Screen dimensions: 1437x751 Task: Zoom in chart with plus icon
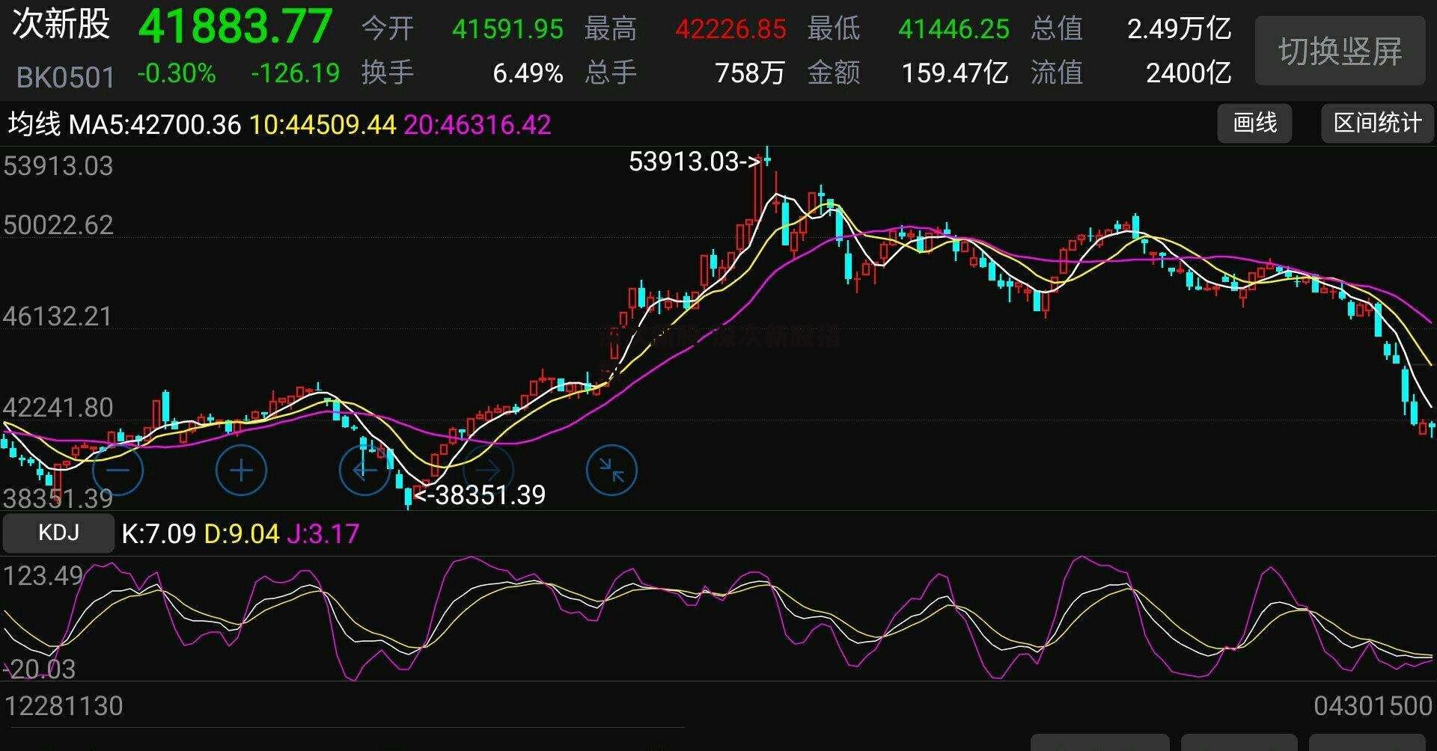[x=241, y=470]
